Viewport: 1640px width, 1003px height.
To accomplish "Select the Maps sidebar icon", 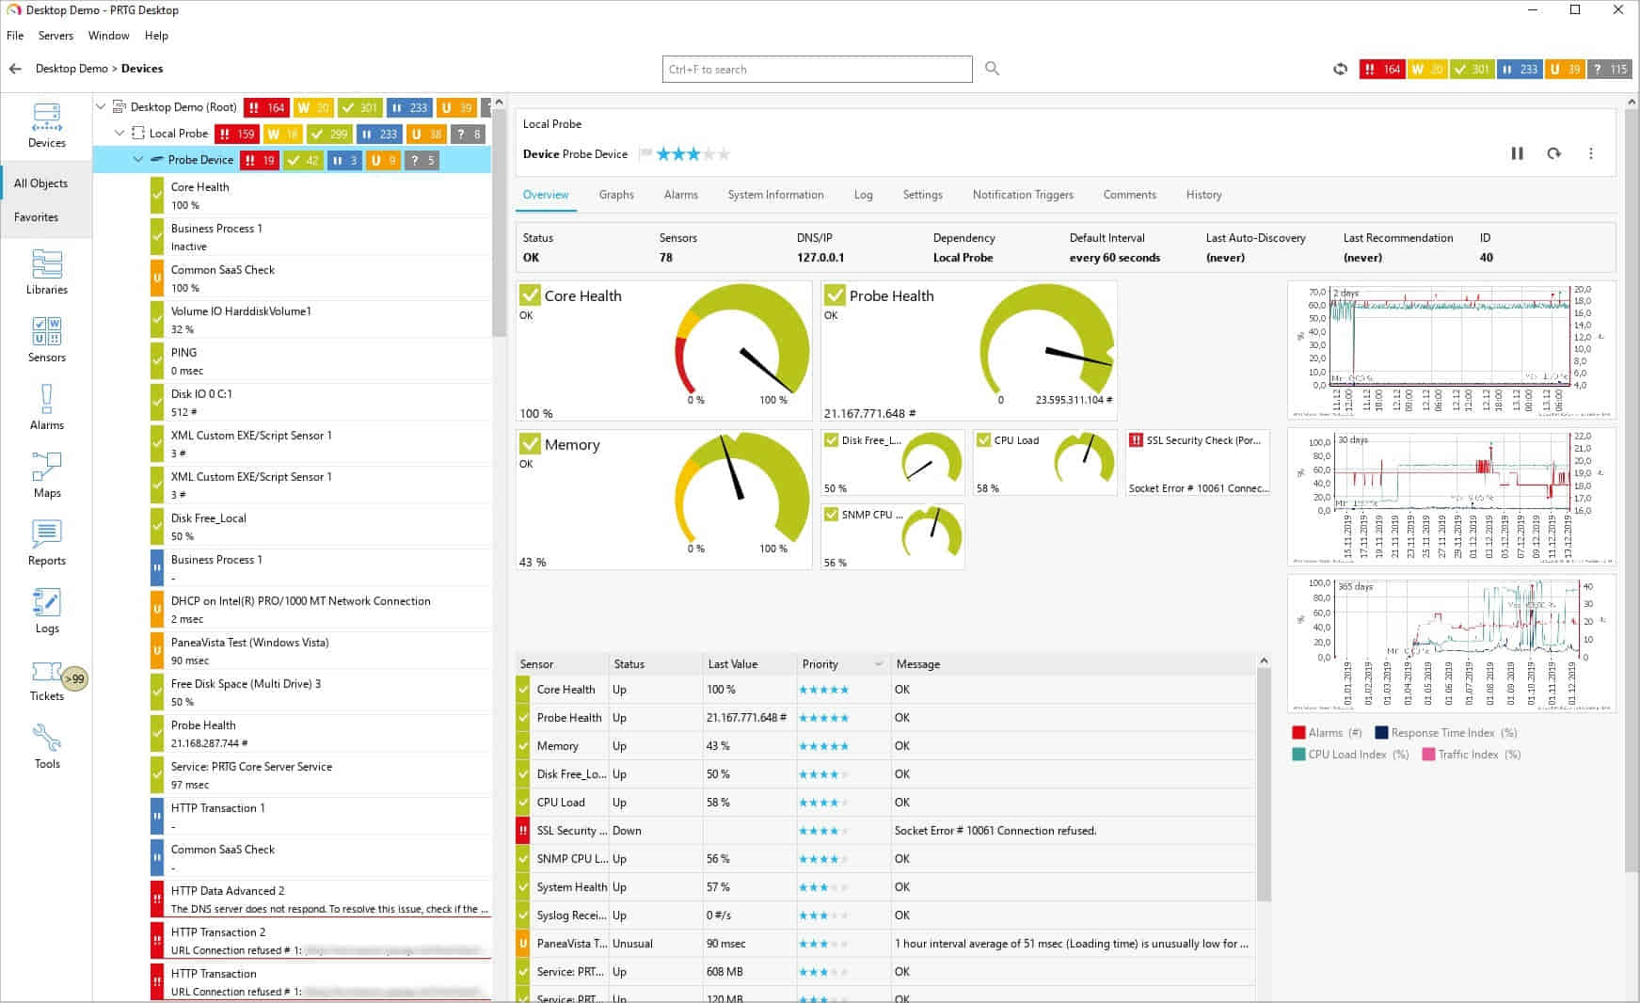I will tap(46, 475).
